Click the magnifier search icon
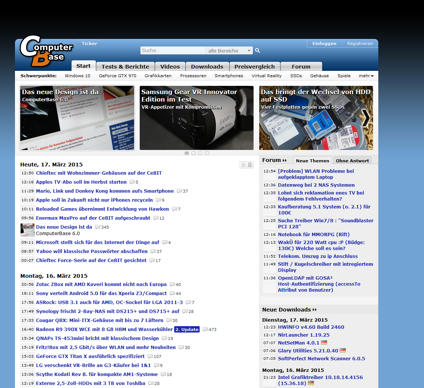 pyautogui.click(x=257, y=51)
